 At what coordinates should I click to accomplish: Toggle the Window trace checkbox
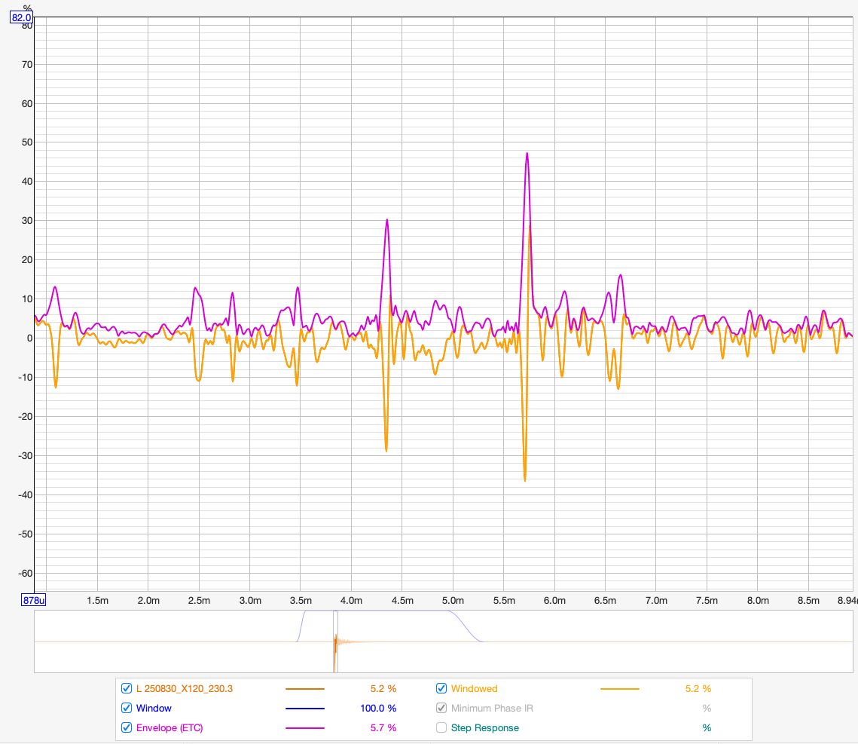127,708
